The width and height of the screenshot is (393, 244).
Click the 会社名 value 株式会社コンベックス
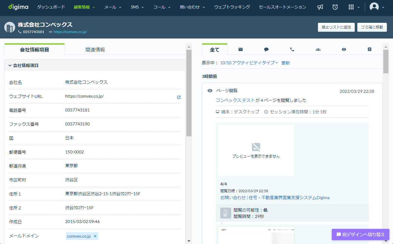click(x=86, y=82)
